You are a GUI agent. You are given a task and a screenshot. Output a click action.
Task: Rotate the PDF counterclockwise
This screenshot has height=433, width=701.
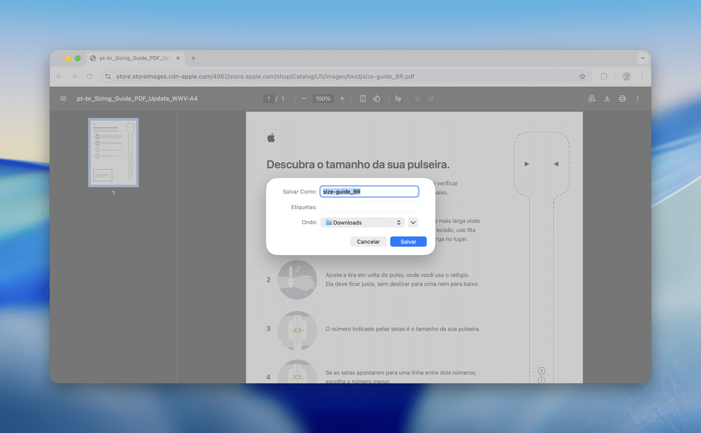click(377, 99)
